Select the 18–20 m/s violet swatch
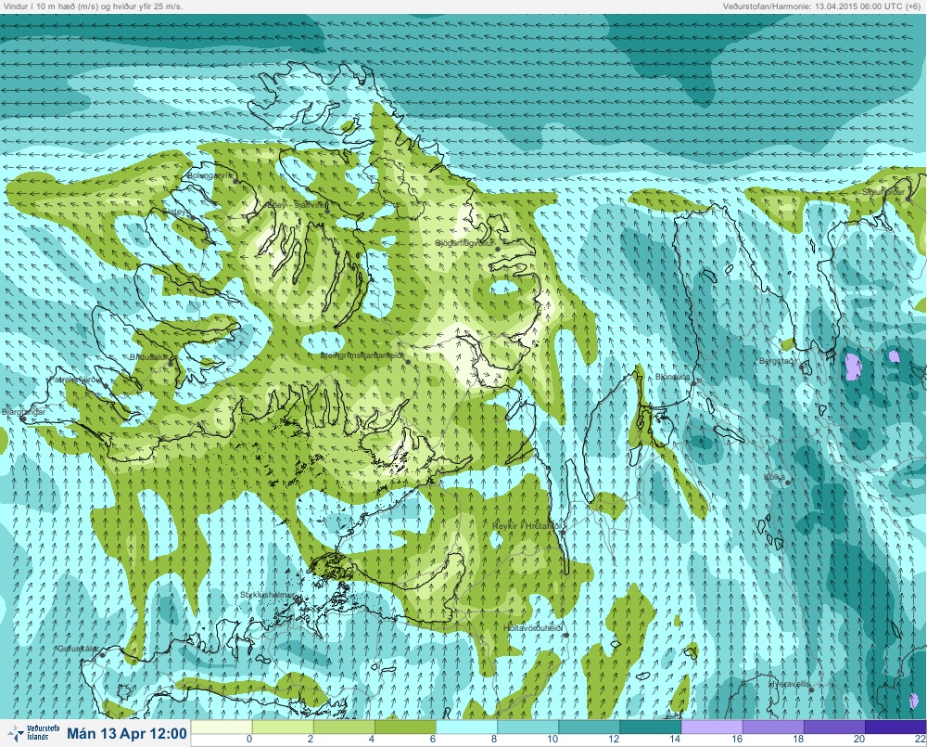This screenshot has height=747, width=927. [x=834, y=727]
